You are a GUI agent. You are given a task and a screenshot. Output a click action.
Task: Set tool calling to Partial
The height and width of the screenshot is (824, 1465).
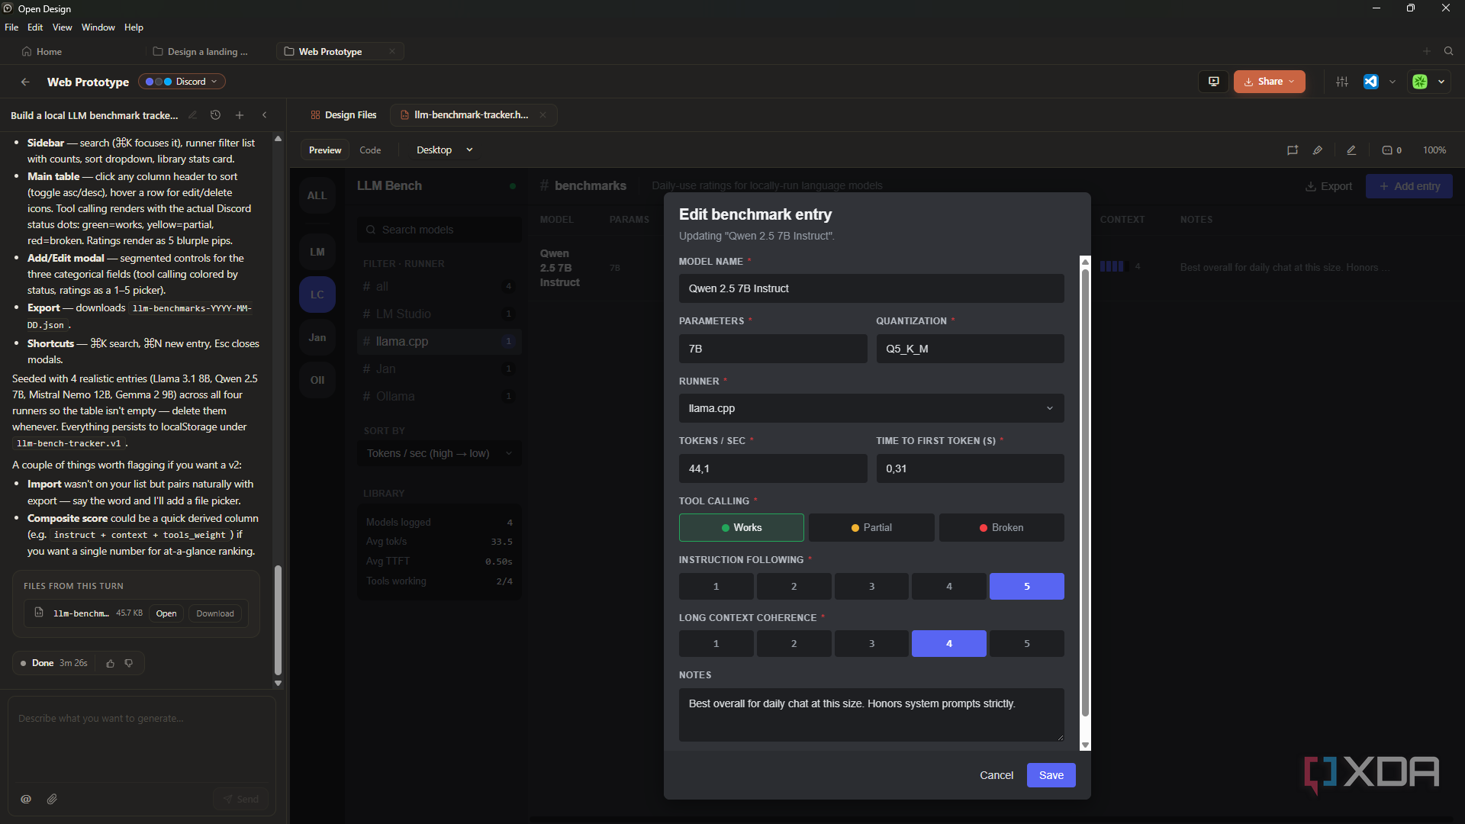(871, 527)
